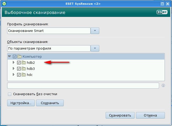172x126 pixels.
Task: Open Настройка settings button
Action: coord(21,103)
